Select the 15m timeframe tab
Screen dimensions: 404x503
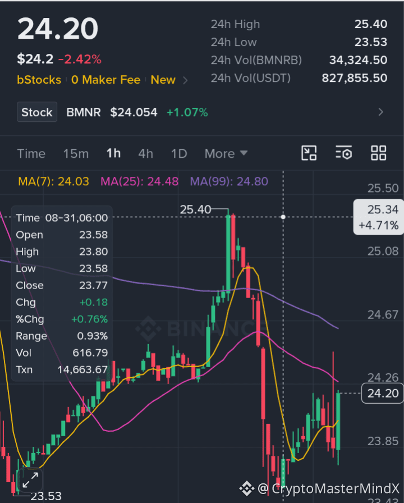[x=76, y=154]
